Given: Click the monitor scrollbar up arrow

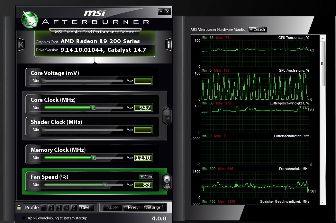Looking at the screenshot, I should 322,38.
